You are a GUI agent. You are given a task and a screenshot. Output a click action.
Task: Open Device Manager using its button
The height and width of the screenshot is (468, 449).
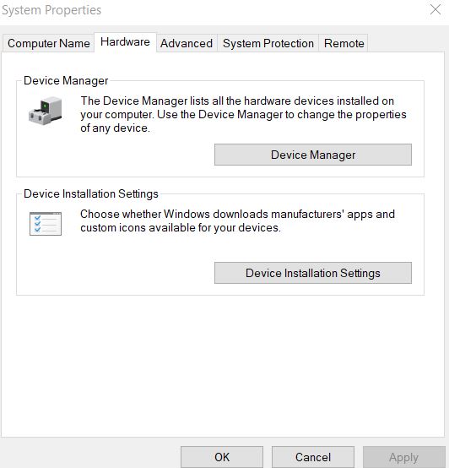(313, 155)
